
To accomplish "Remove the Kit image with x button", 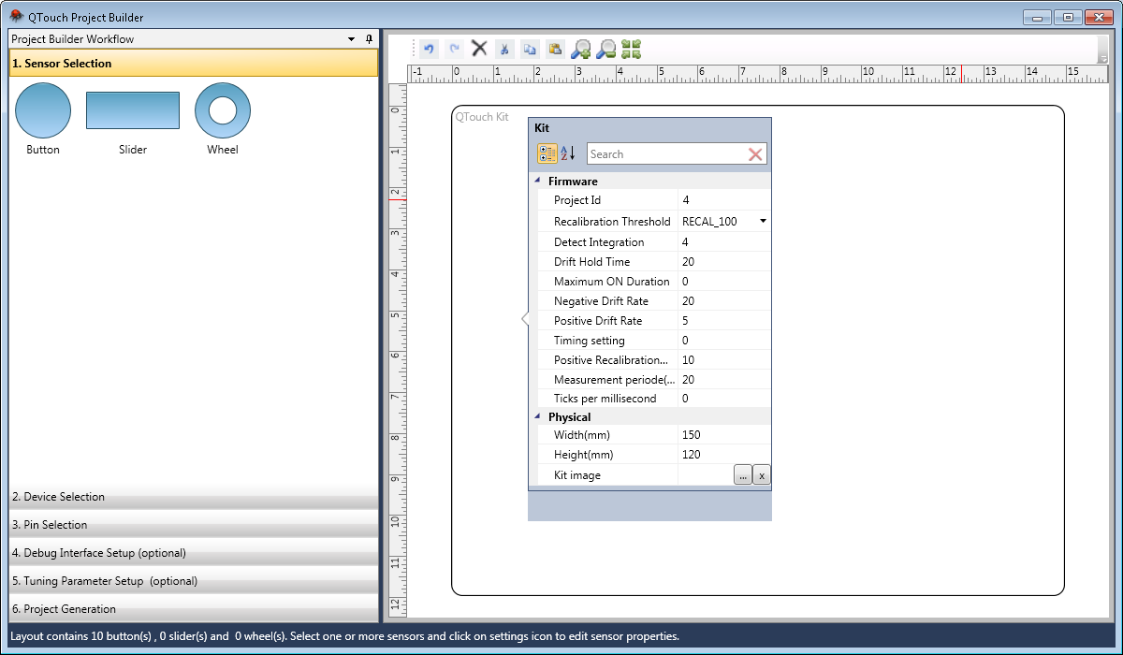I will pyautogui.click(x=762, y=475).
